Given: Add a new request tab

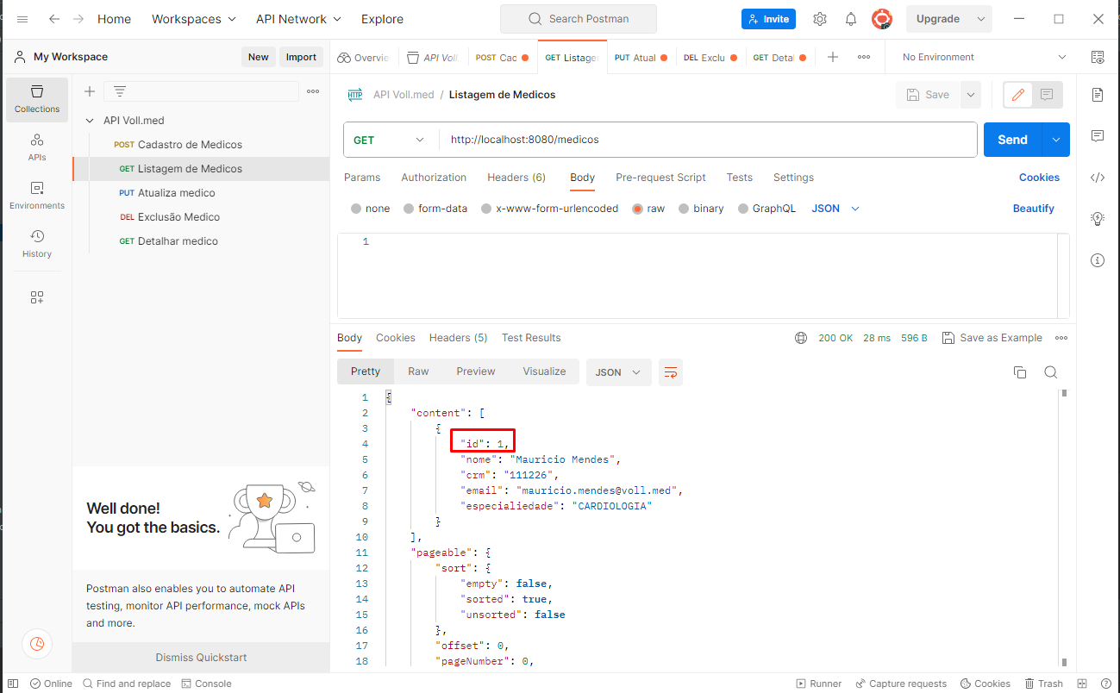Looking at the screenshot, I should coord(833,57).
